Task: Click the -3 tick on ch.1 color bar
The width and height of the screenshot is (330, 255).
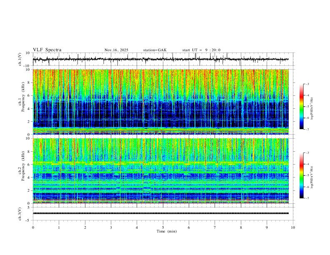Action: (307, 84)
